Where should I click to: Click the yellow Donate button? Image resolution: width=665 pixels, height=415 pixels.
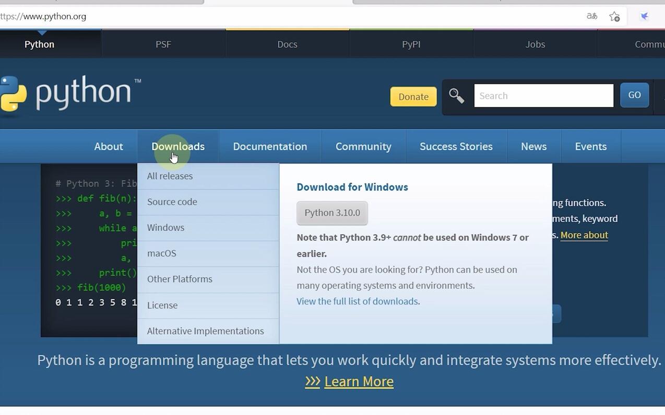(413, 96)
